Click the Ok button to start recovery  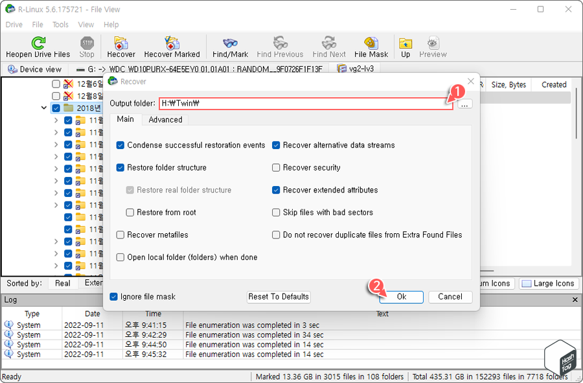pos(401,296)
